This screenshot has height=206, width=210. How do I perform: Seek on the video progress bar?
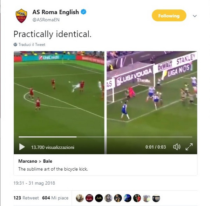pyautogui.click(x=106, y=137)
